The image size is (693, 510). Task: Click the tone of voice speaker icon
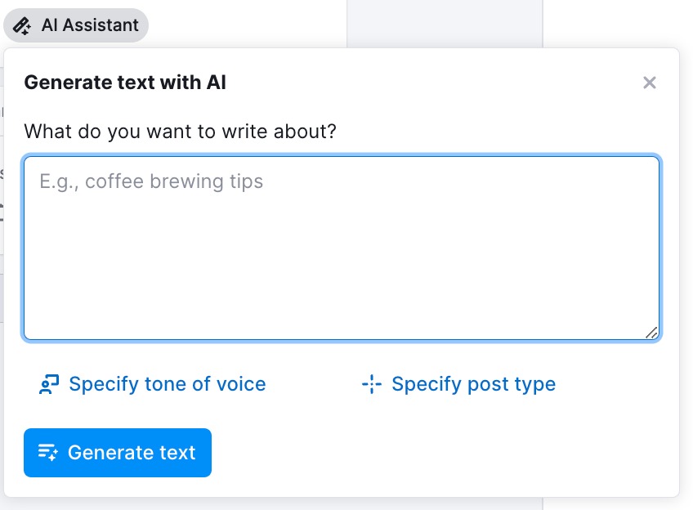[x=49, y=384]
